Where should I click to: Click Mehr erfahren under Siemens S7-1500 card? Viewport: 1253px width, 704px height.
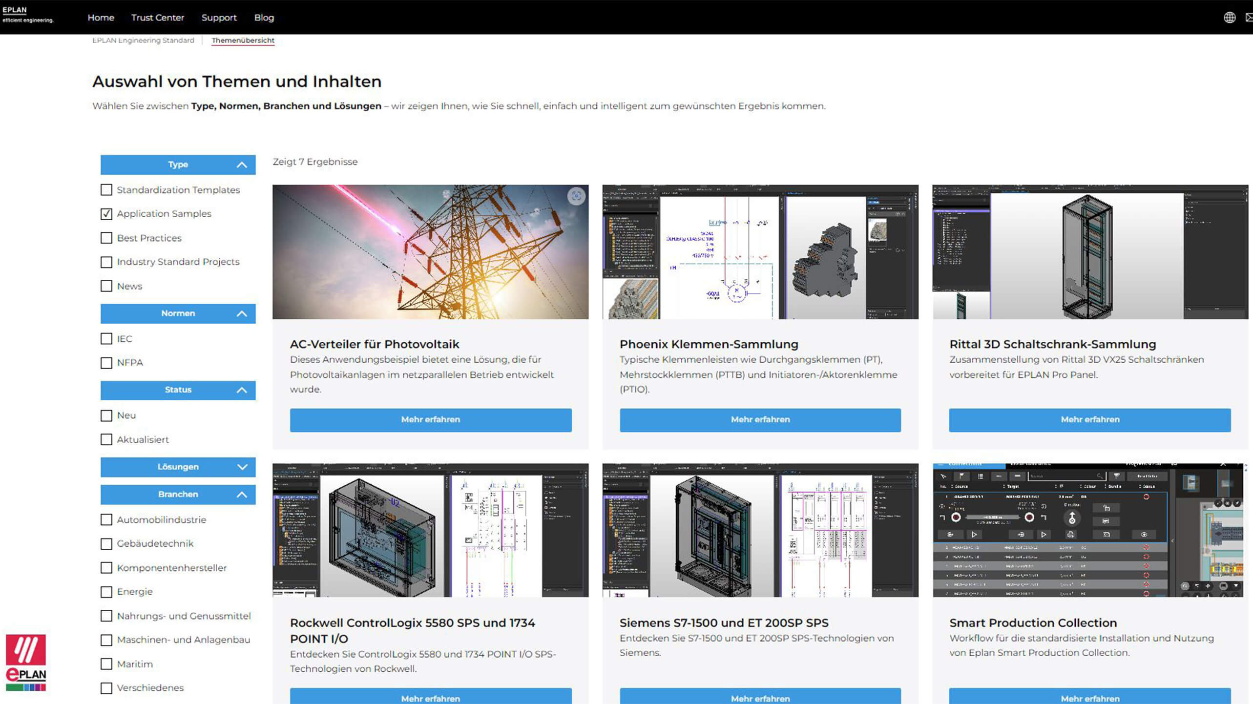(x=760, y=697)
